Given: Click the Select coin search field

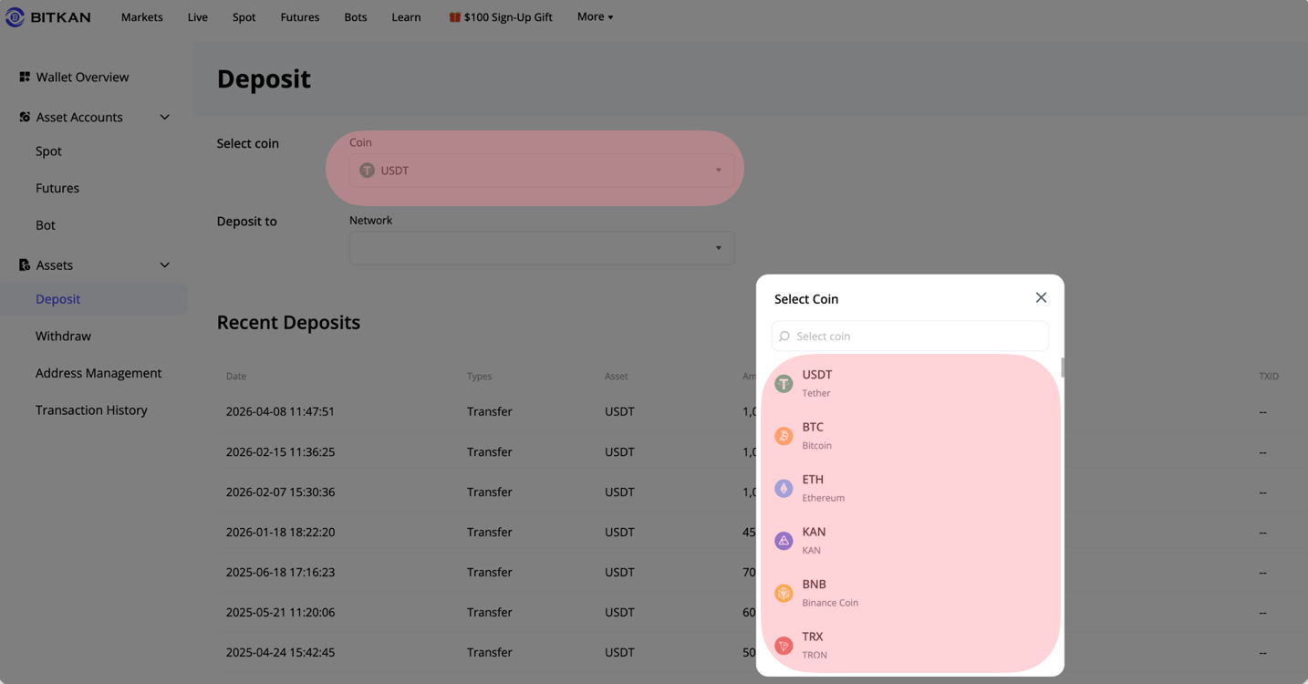Looking at the screenshot, I should (910, 336).
